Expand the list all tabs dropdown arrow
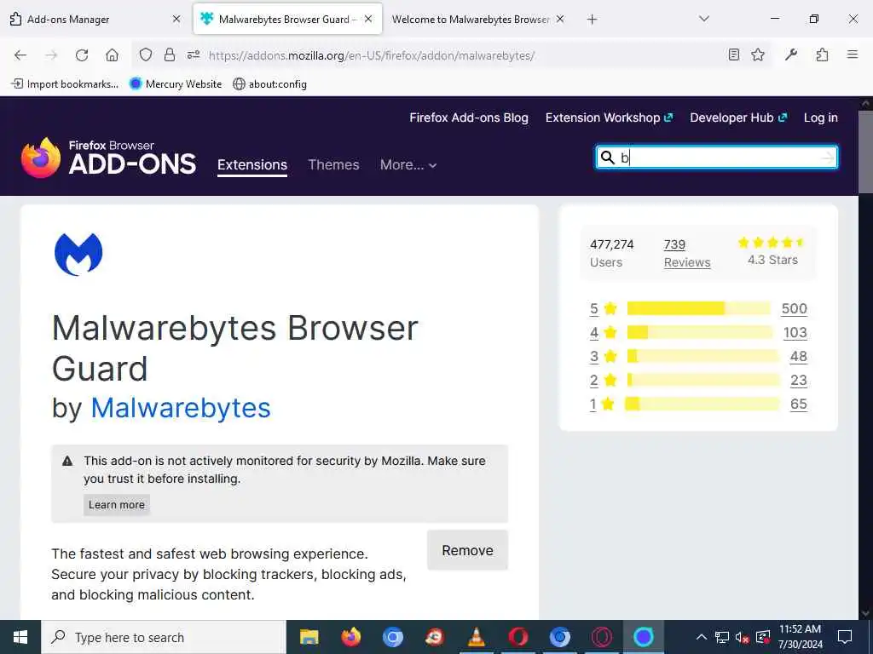Screen dimensions: 873x654 [x=703, y=19]
